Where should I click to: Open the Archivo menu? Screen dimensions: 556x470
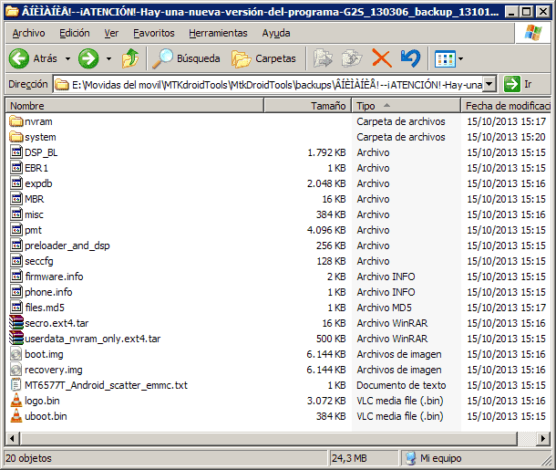[x=29, y=33]
